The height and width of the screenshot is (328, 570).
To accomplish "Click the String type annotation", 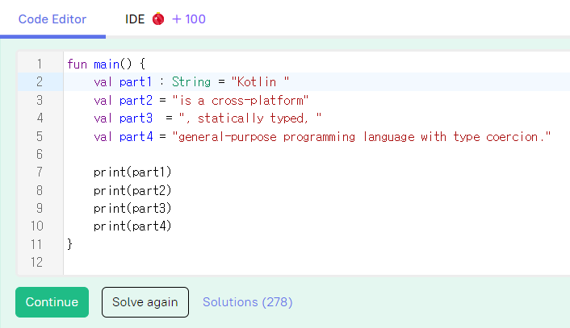I will tap(191, 82).
